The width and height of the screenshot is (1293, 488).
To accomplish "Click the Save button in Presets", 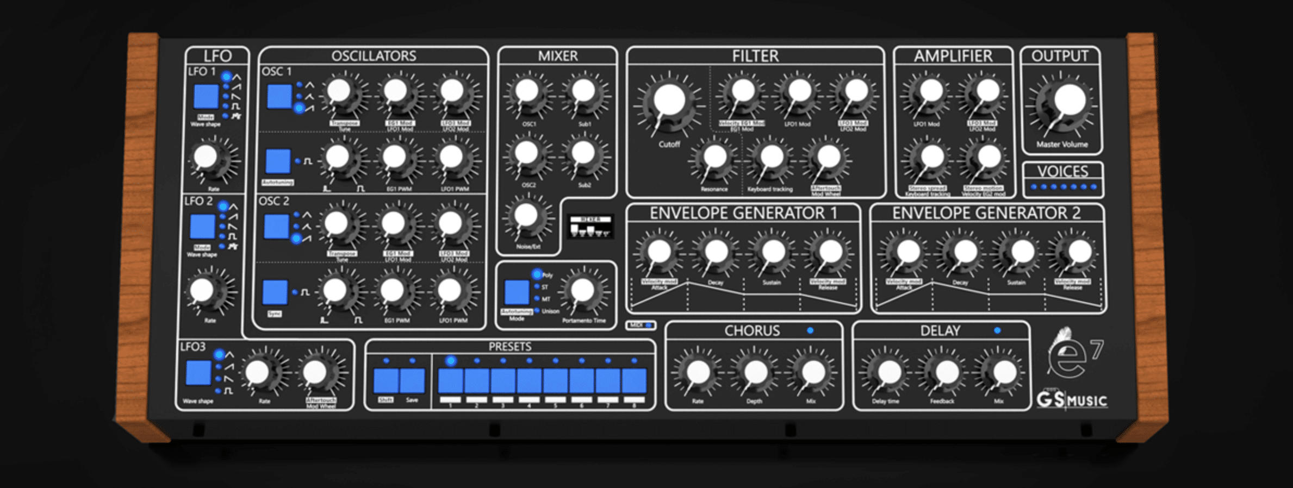I will tap(412, 380).
